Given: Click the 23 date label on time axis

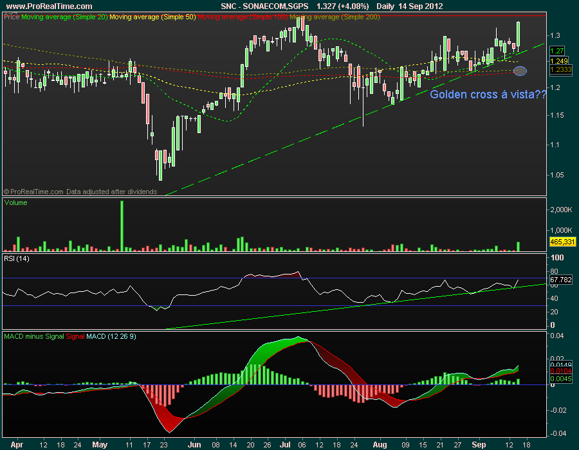Looking at the screenshot, I should 163,445.
